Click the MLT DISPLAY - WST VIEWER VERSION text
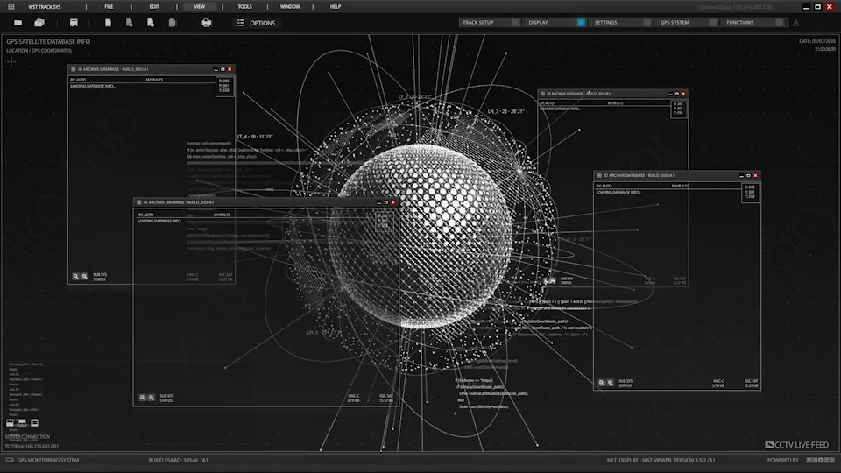841x473 pixels. 661,460
